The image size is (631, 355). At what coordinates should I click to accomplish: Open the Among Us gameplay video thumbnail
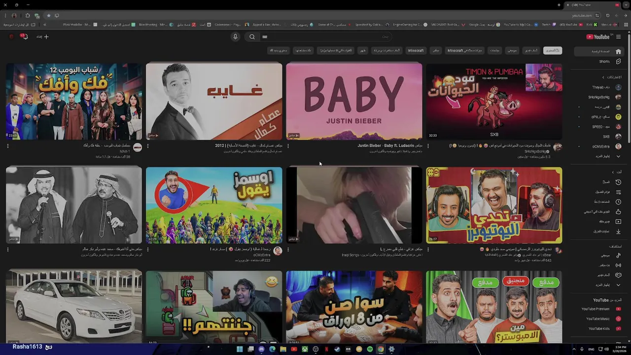click(x=214, y=307)
